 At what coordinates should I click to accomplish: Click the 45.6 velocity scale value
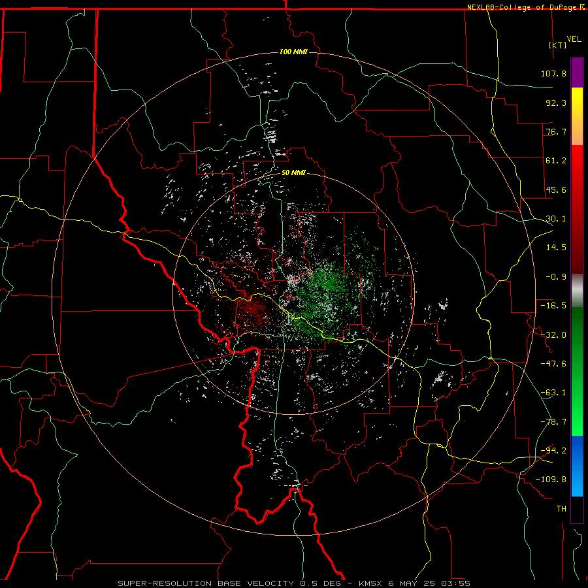[556, 189]
